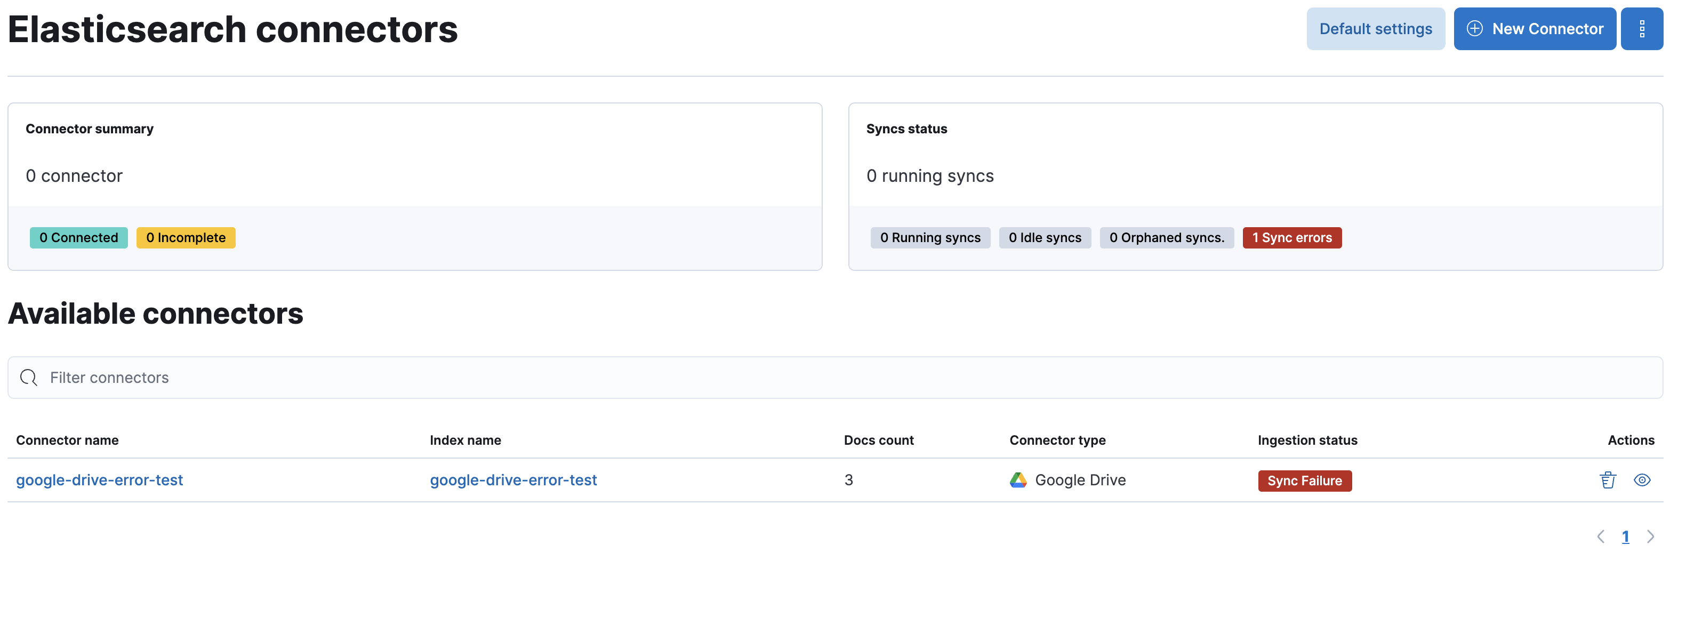Screen dimensions: 1686x625
Task: Select page 1 in pagination
Action: 1625,536
